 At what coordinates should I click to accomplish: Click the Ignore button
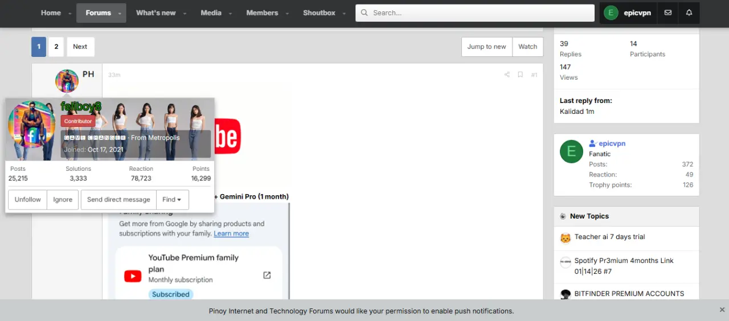[x=63, y=200]
